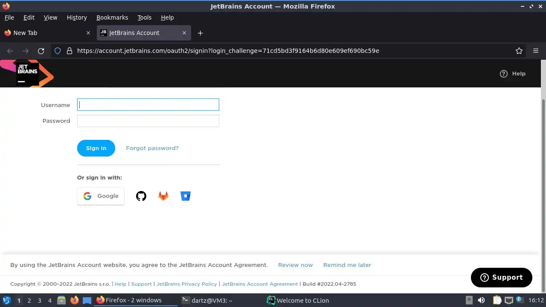Viewport: 546px width, 307px height.
Task: Focus the Username input field
Action: coord(148,104)
